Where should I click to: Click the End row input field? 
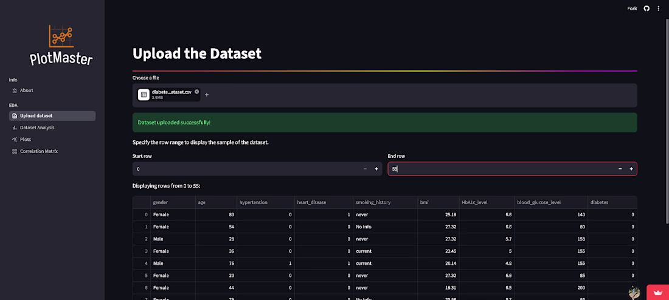click(x=501, y=169)
